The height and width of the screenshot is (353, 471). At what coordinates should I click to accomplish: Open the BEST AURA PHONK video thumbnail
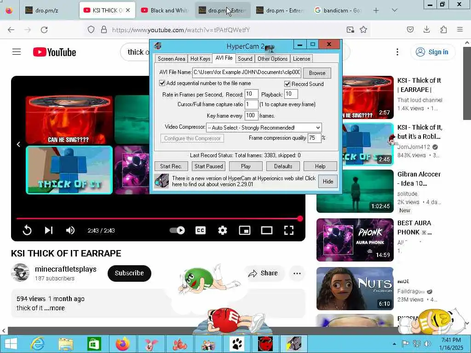355,240
